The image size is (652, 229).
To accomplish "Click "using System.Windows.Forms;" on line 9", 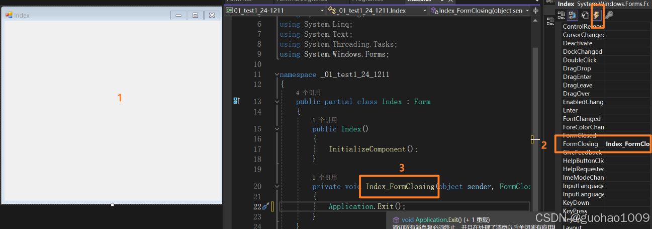I will coord(334,54).
